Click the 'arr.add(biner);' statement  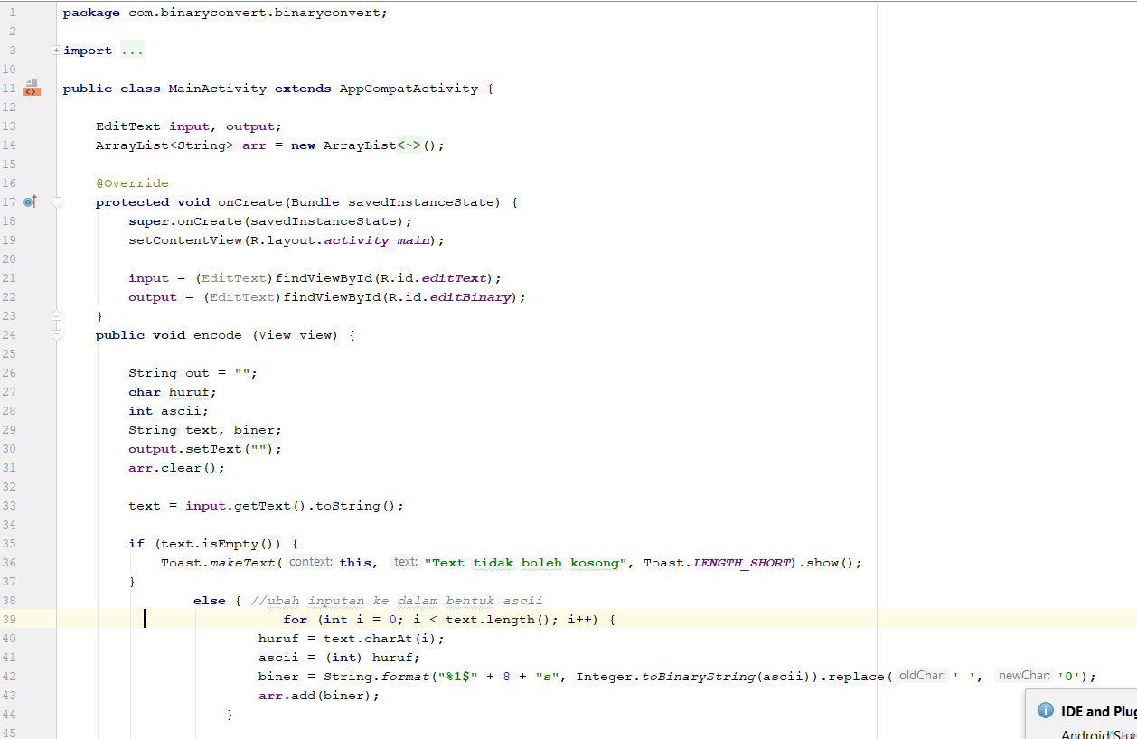[319, 696]
